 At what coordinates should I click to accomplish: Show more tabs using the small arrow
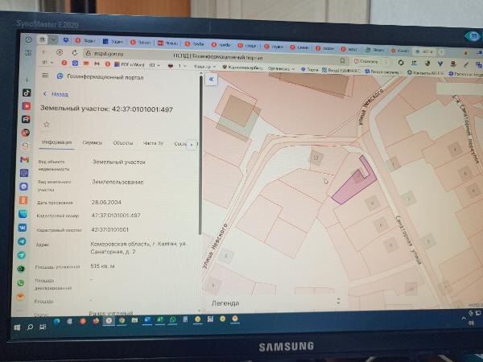click(192, 144)
